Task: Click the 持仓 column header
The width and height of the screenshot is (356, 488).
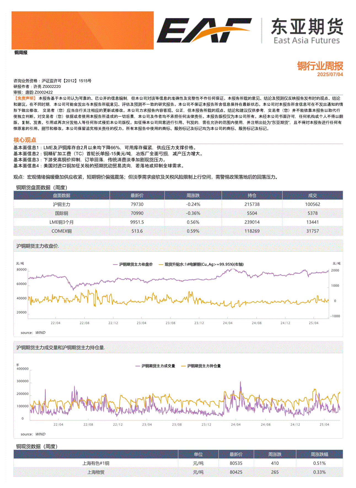Action: 252,195
